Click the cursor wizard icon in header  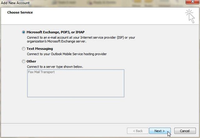[x=190, y=16]
